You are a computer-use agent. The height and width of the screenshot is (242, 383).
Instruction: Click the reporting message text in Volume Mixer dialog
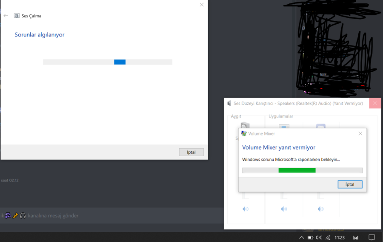point(291,159)
